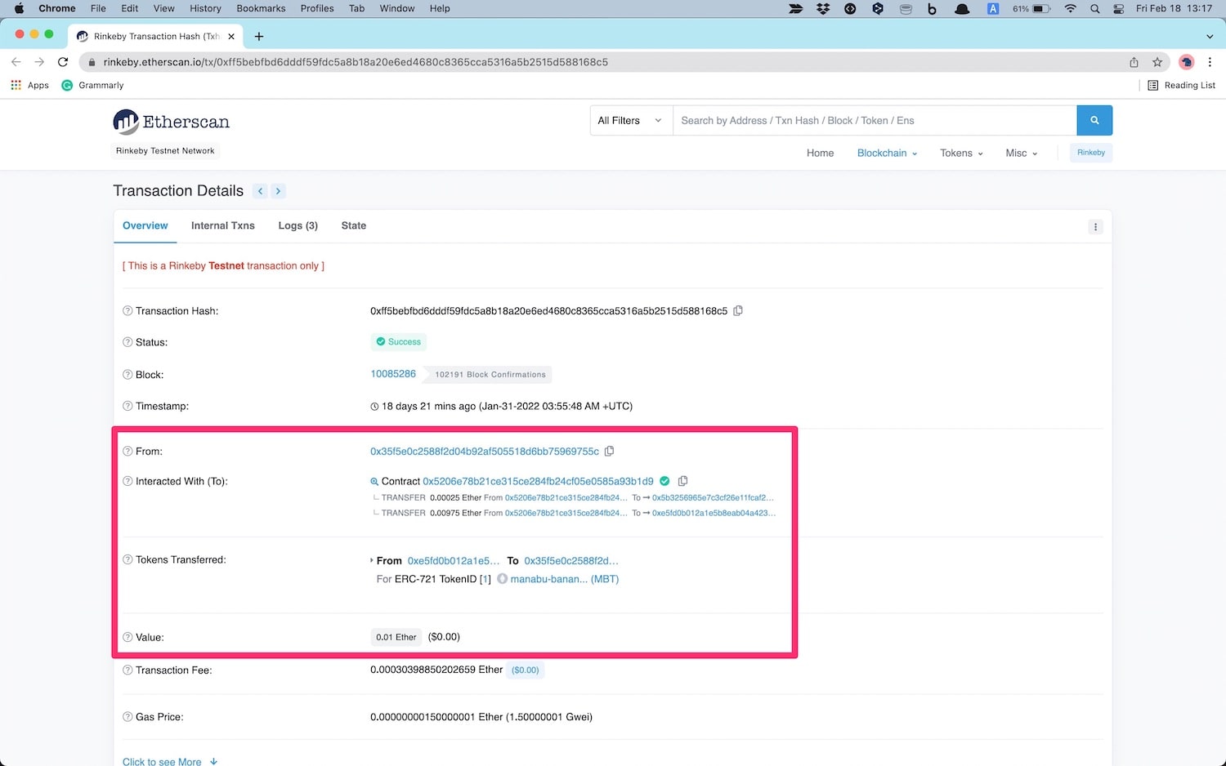The height and width of the screenshot is (766, 1226).
Task: Go to the previous transaction arrow
Action: [261, 191]
